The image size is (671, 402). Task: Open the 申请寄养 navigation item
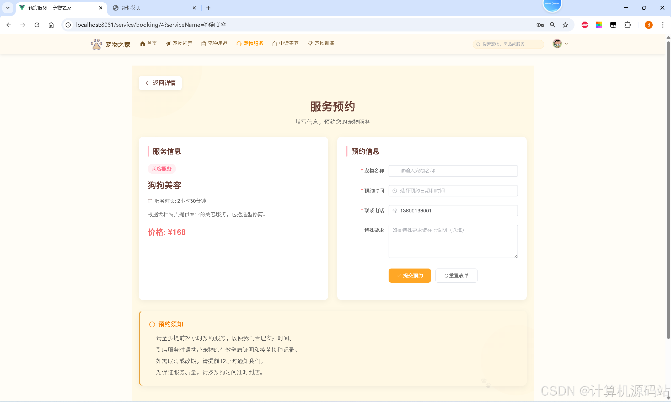click(x=285, y=43)
